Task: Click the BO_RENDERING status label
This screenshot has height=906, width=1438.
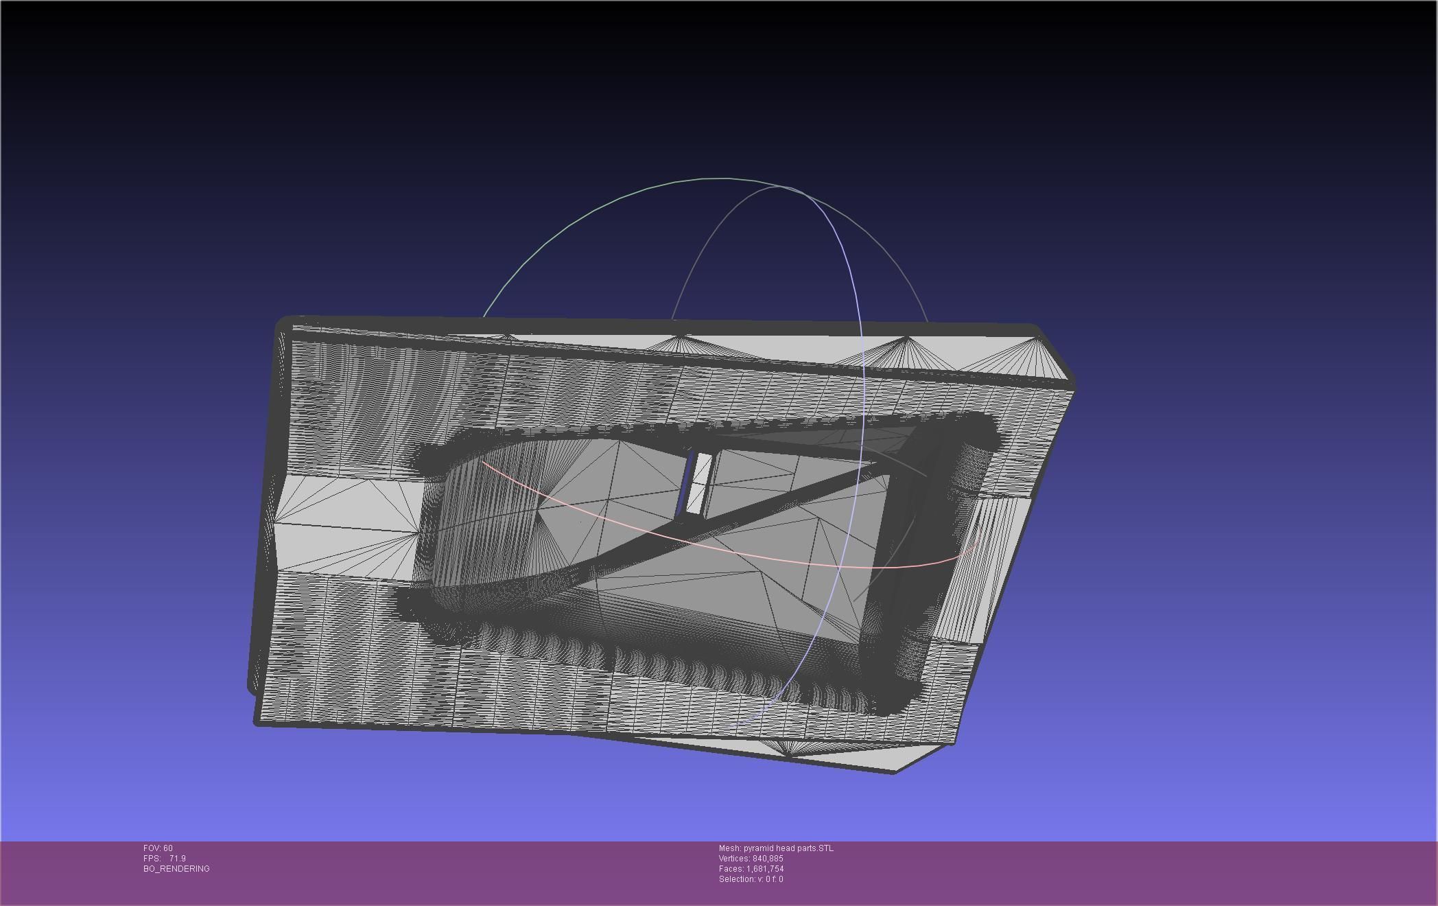Action: pos(176,869)
